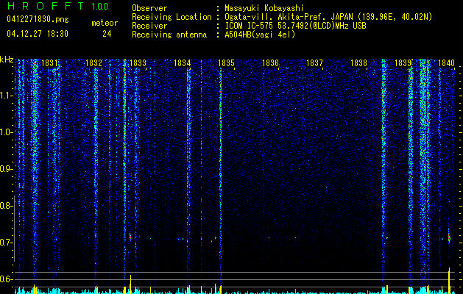Click the 1837 time marker

(x=315, y=63)
